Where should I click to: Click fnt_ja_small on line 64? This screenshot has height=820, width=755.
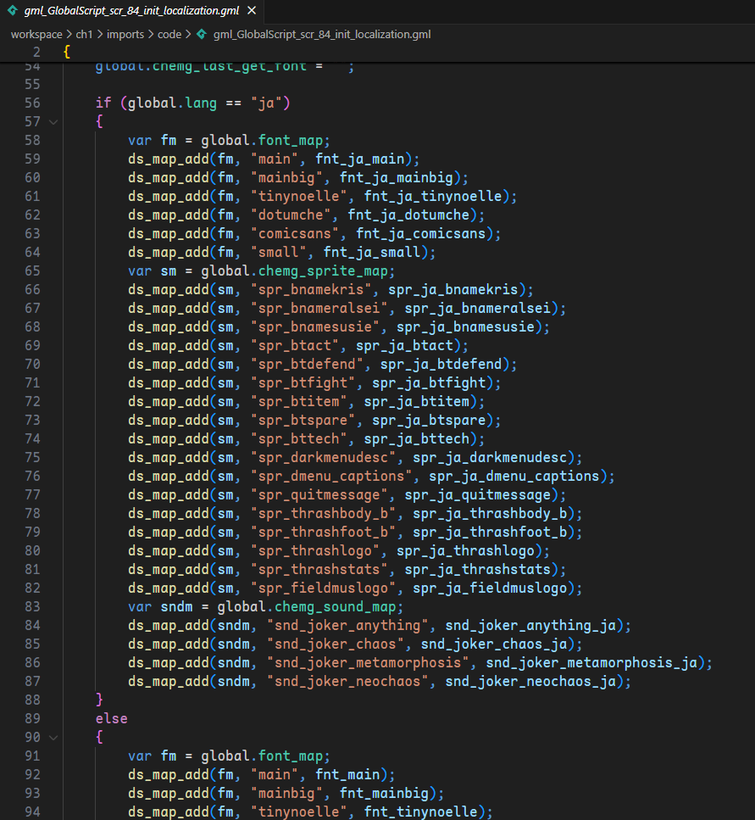pos(372,253)
